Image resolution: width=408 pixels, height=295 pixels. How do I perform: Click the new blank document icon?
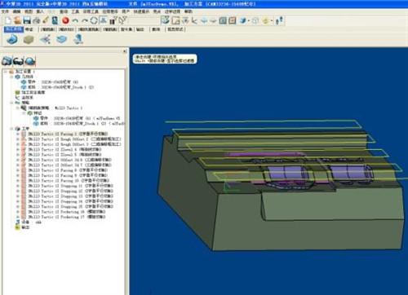(x=8, y=20)
